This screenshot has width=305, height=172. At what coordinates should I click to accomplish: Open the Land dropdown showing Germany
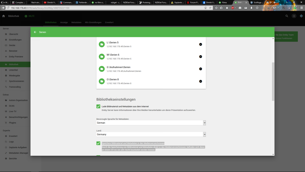[x=151, y=134]
